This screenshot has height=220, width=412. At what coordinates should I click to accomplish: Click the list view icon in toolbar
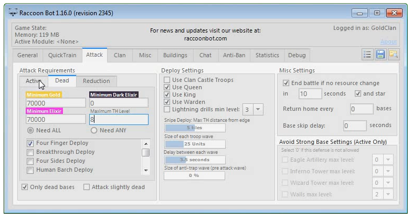click(367, 55)
